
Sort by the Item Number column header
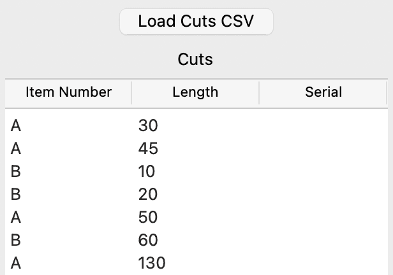[68, 92]
